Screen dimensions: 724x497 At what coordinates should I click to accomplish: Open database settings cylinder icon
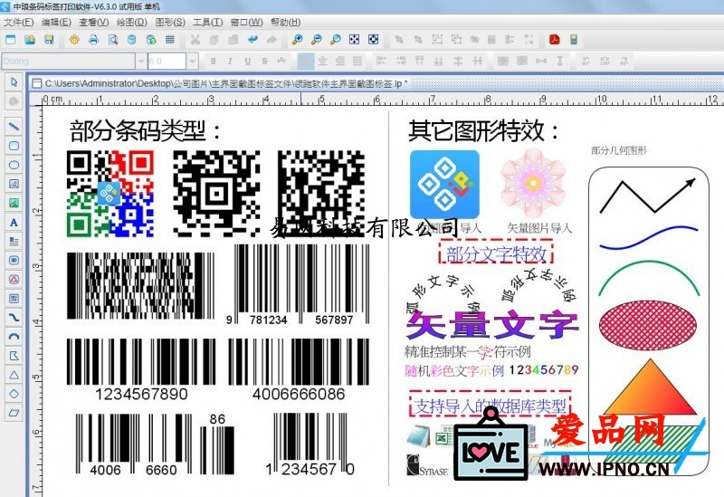[131, 40]
